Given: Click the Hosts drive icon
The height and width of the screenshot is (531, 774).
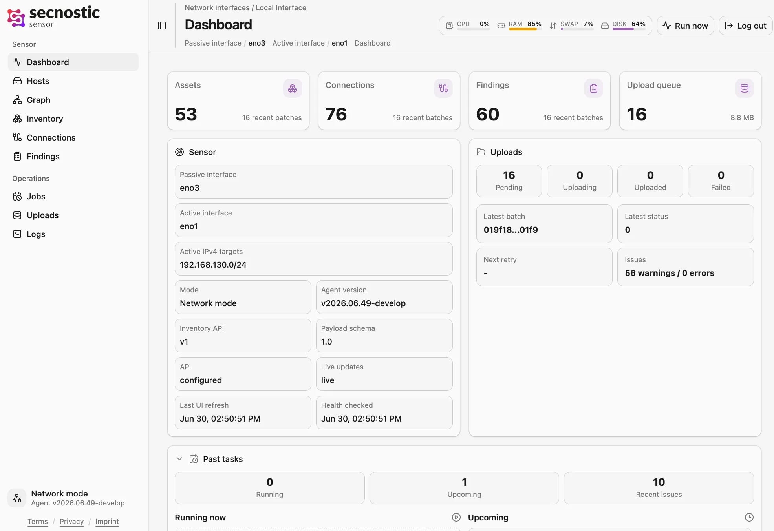Looking at the screenshot, I should pos(17,81).
